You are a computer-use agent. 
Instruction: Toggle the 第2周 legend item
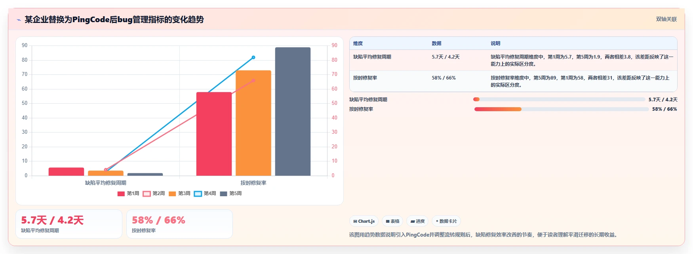pos(154,193)
